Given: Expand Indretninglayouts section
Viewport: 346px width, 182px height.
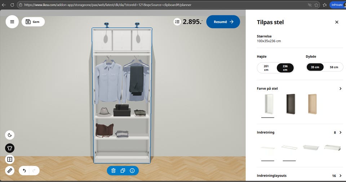Looking at the screenshot, I should tap(341, 176).
